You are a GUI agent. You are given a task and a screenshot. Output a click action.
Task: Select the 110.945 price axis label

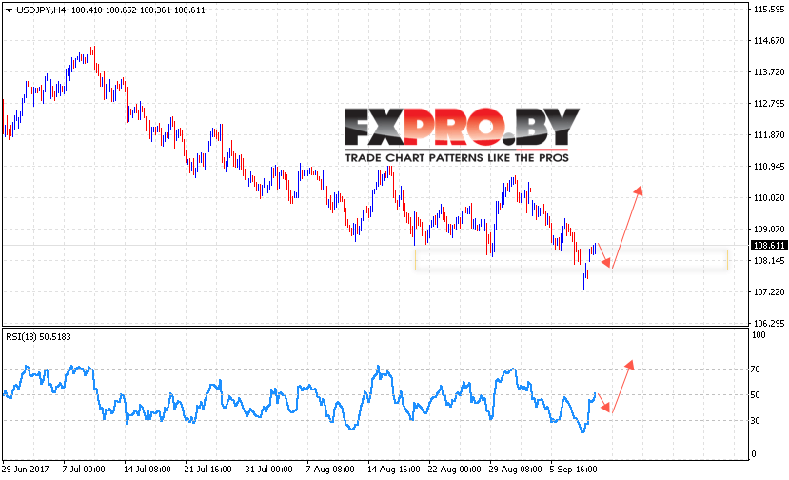pos(769,167)
